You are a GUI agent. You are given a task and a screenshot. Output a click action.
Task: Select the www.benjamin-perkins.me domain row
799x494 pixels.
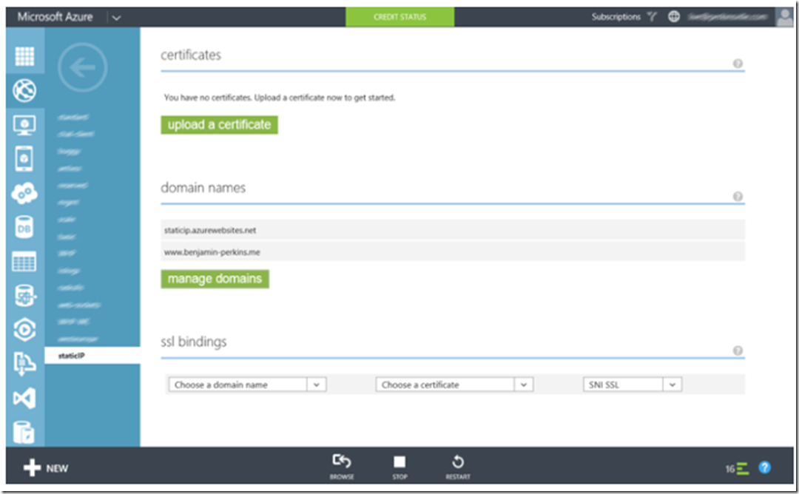[x=453, y=252]
